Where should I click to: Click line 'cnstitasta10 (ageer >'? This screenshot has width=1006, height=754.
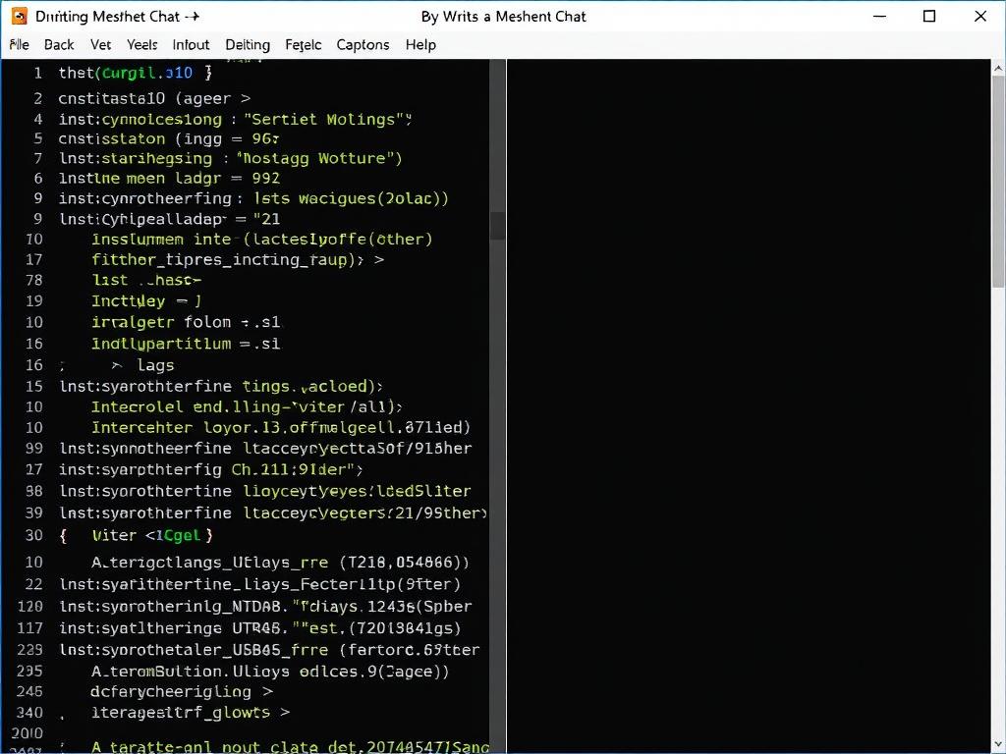154,99
